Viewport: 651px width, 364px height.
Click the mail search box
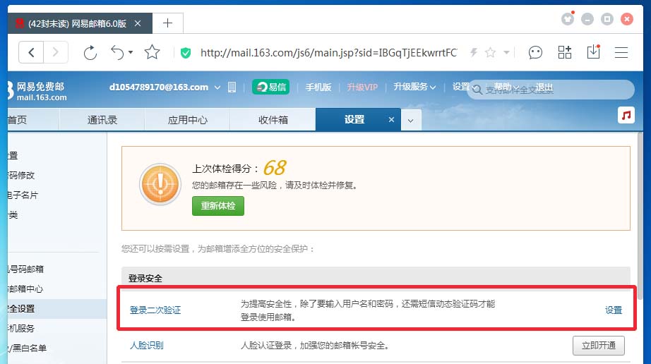[551, 90]
